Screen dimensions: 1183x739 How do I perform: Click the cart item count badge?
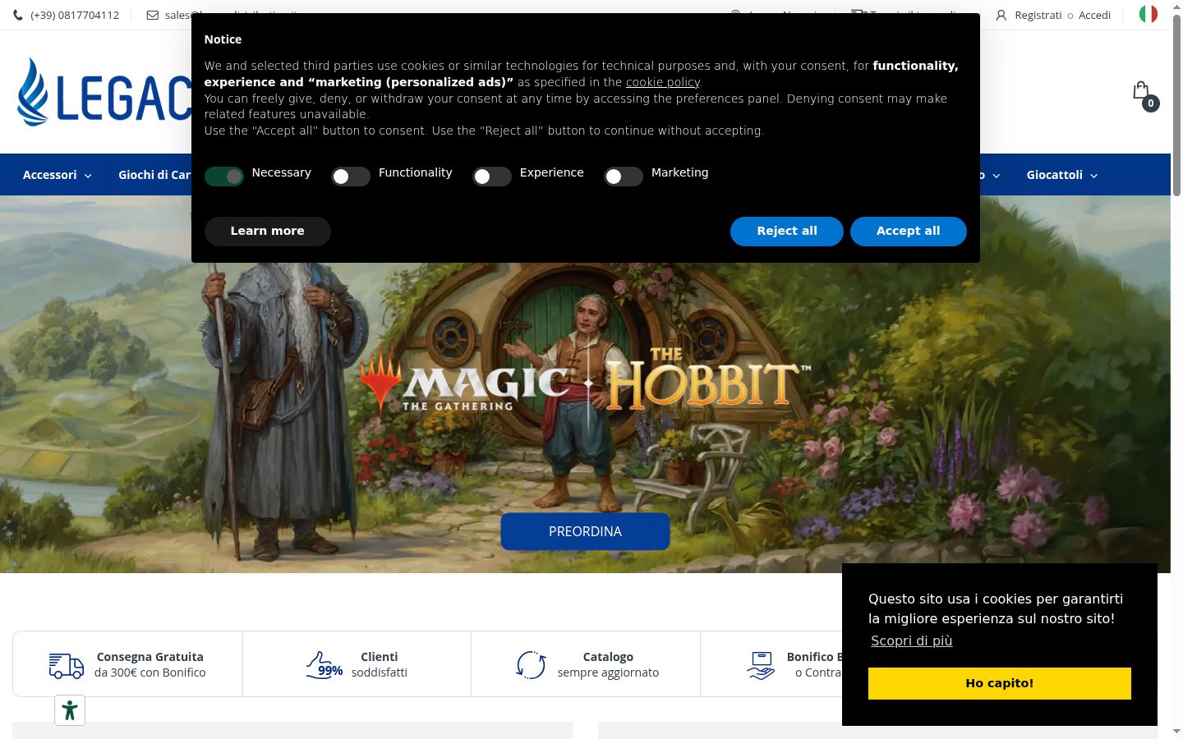pos(1151,103)
